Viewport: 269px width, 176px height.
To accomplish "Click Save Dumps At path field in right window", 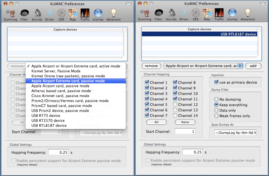I will (x=235, y=133).
